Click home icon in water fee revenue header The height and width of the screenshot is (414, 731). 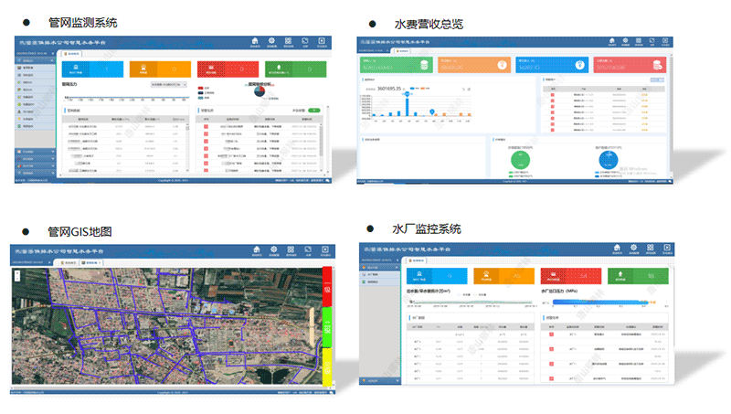click(612, 40)
